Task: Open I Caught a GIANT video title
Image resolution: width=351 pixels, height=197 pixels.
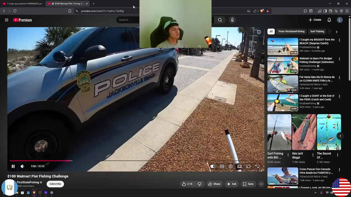Action: (317, 98)
